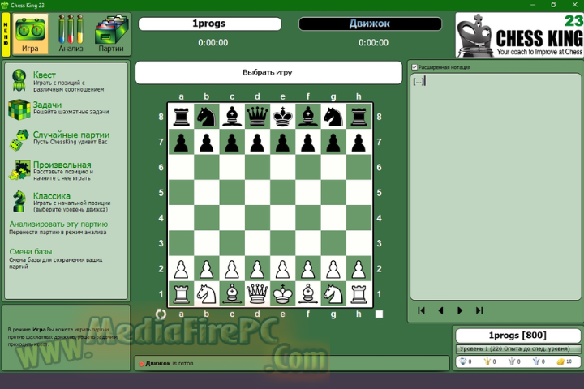Click the Уровень 1 experience progress bar
The width and height of the screenshot is (584, 389).
pyautogui.click(x=518, y=348)
